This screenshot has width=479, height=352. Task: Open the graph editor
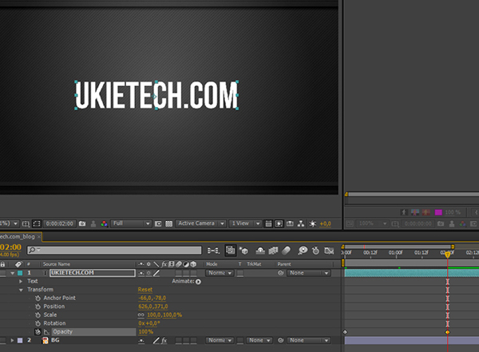329,251
